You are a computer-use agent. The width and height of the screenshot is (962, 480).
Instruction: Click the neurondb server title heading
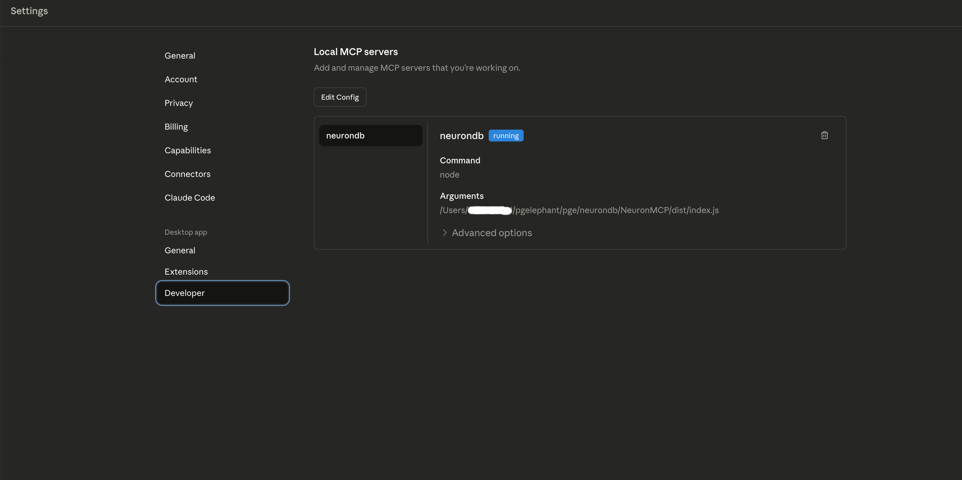(x=461, y=136)
